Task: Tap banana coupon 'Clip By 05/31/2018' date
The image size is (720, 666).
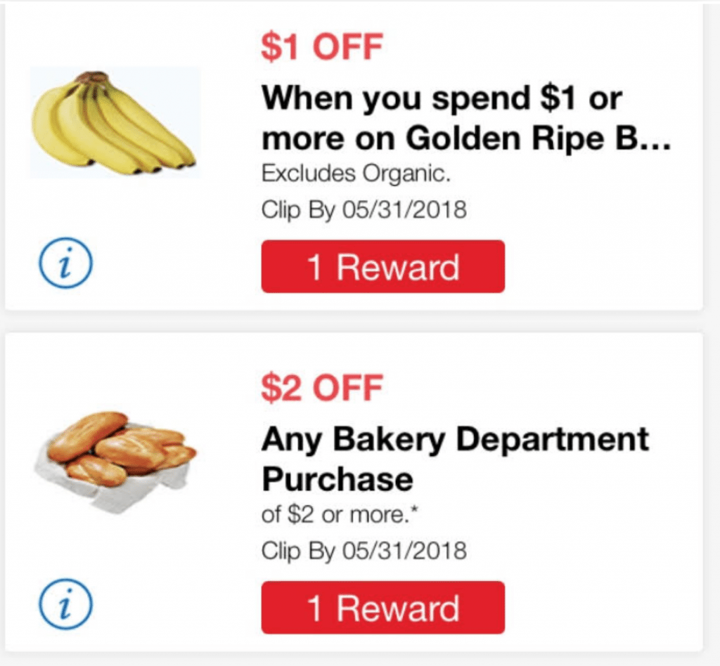Action: coord(364,210)
